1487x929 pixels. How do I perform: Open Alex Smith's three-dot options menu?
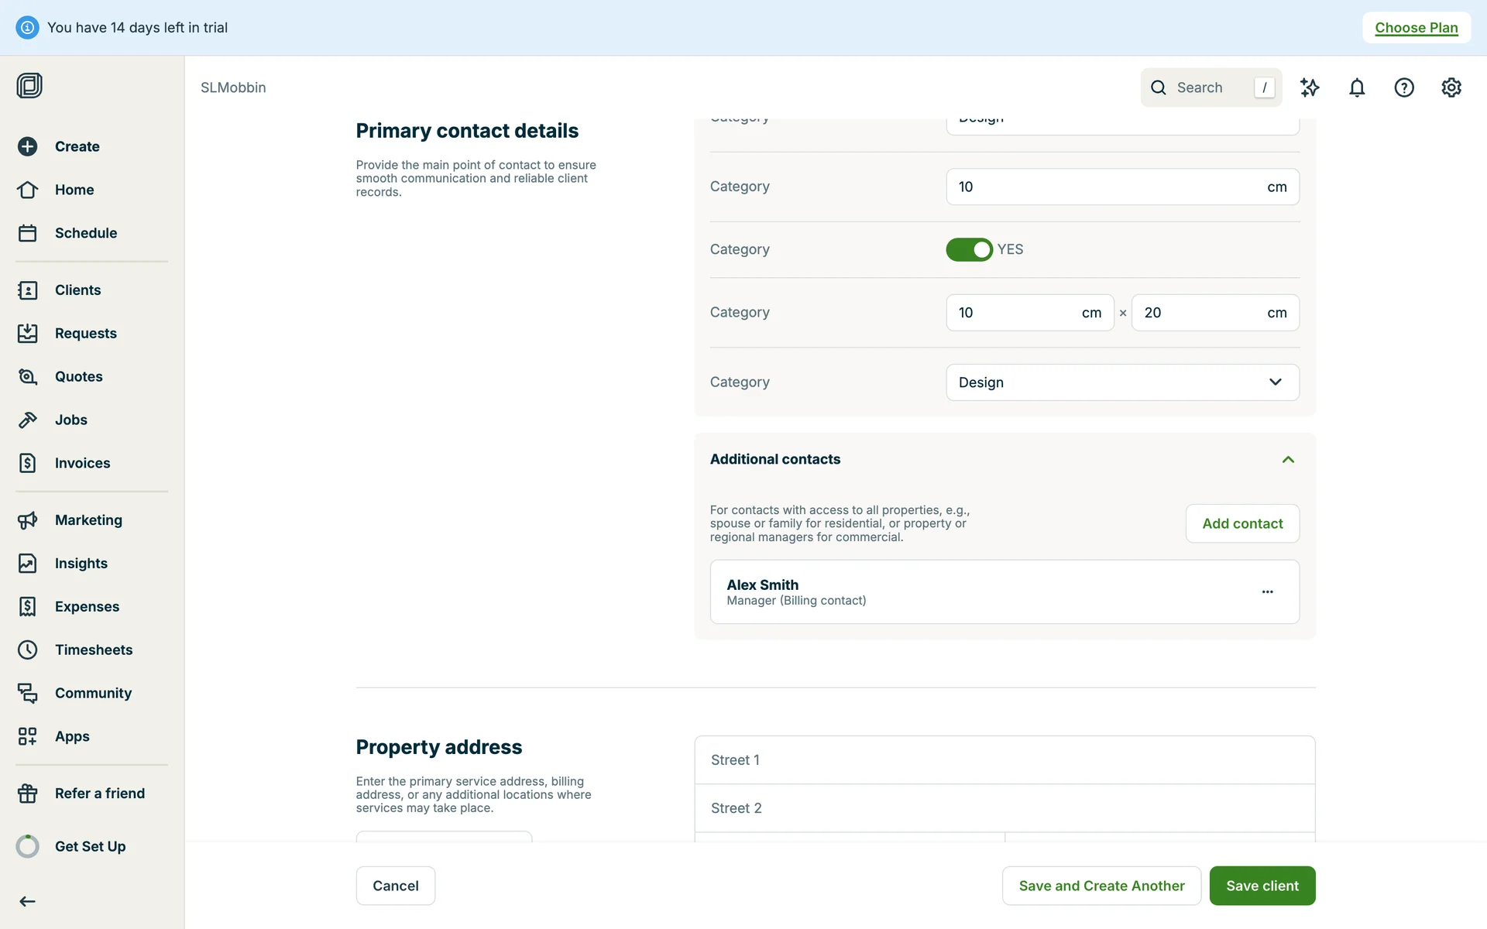tap(1267, 591)
